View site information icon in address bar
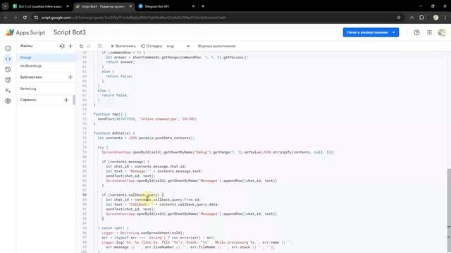451x253 pixels. click(36, 18)
